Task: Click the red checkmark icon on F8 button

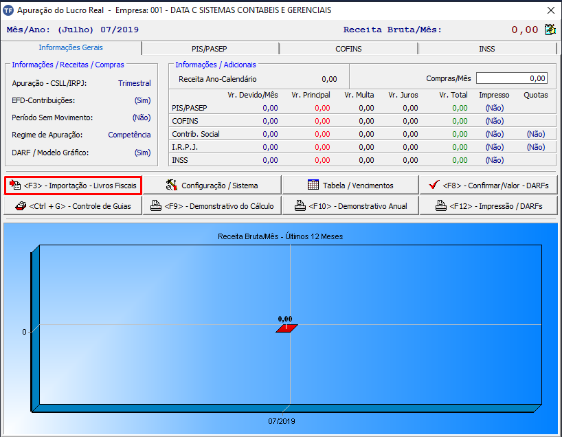Action: click(x=434, y=185)
